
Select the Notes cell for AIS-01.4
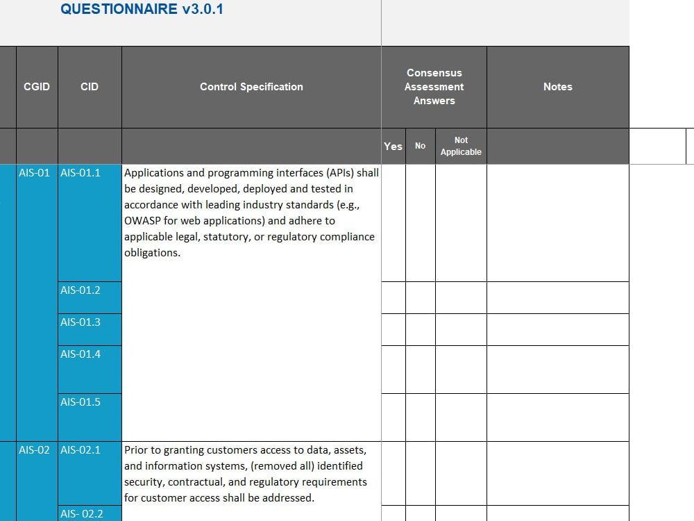[558, 370]
